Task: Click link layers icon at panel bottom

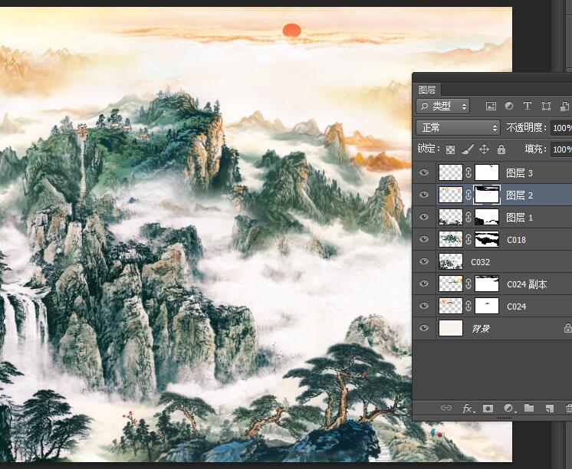Action: pos(446,408)
